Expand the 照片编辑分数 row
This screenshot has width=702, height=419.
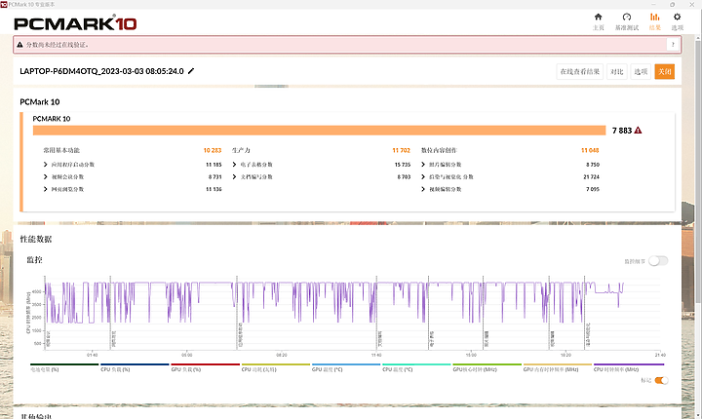[423, 165]
